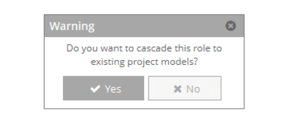
Task: Click the Yes button to cascade the role
Action: 103,88
